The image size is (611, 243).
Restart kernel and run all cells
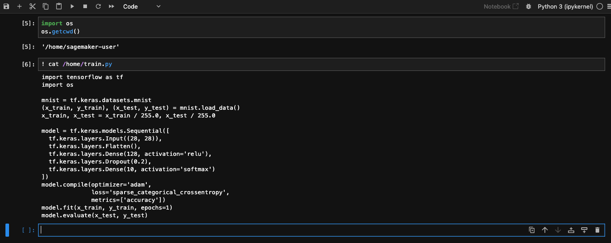coord(111,7)
